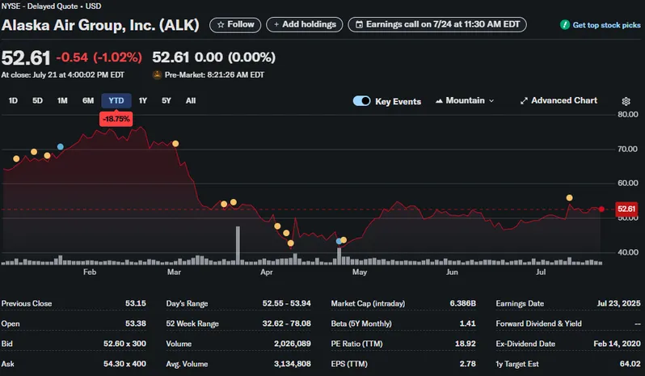Click the Forward Dividend & Yield label
The height and width of the screenshot is (376, 645).
[x=539, y=323]
